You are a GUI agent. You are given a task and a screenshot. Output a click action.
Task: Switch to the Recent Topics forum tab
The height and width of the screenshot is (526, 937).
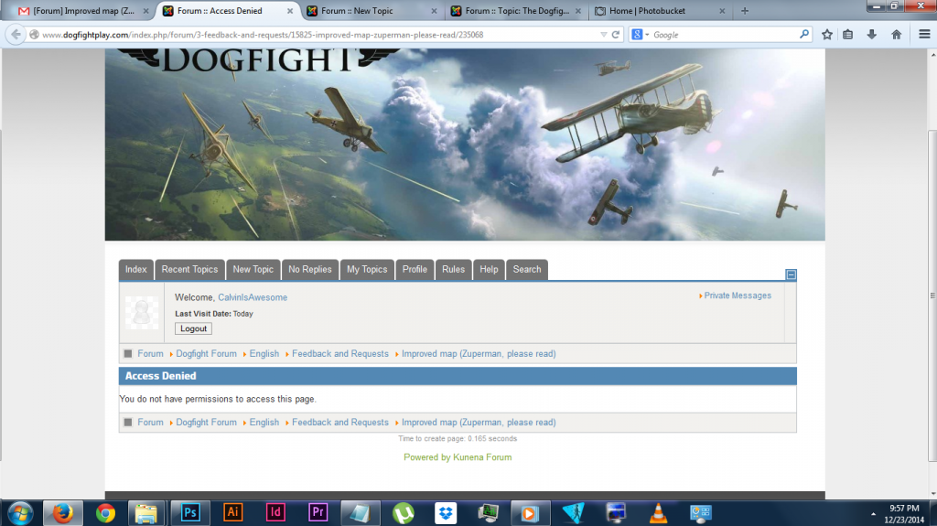(x=189, y=269)
